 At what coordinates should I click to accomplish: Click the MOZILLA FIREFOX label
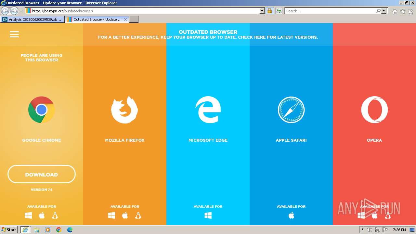(x=125, y=140)
